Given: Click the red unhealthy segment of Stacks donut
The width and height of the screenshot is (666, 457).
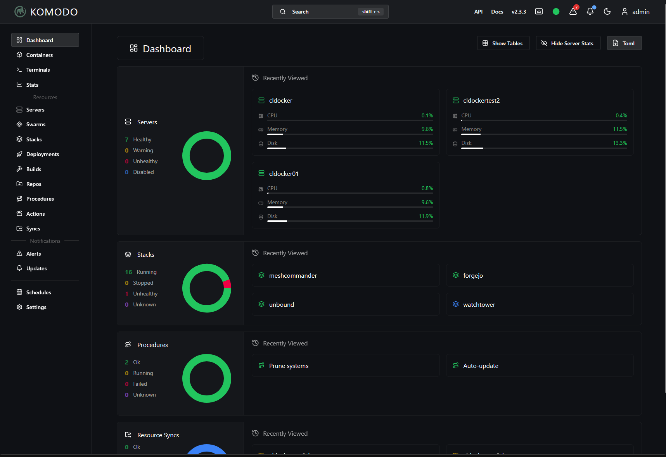Looking at the screenshot, I should [227, 284].
